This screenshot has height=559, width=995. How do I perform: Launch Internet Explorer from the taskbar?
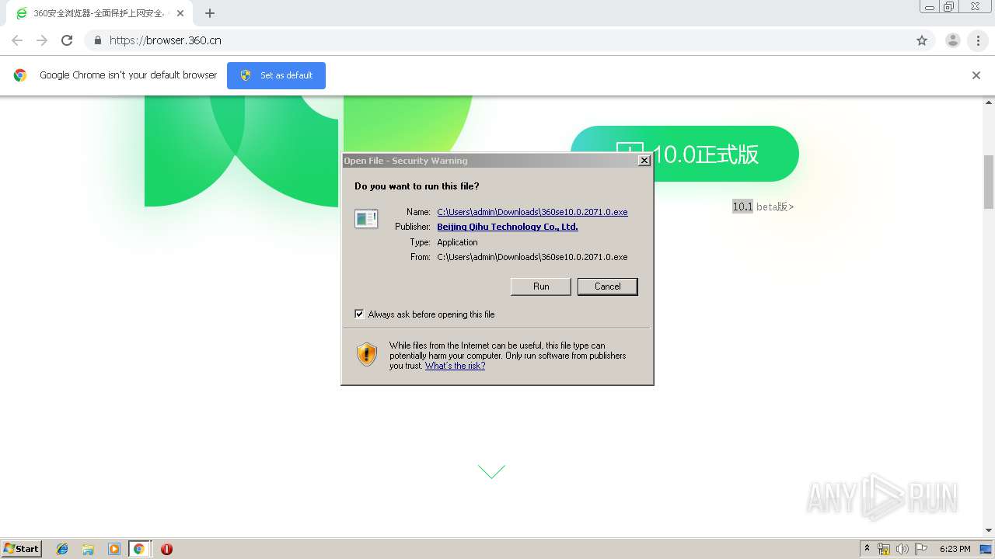coord(62,549)
